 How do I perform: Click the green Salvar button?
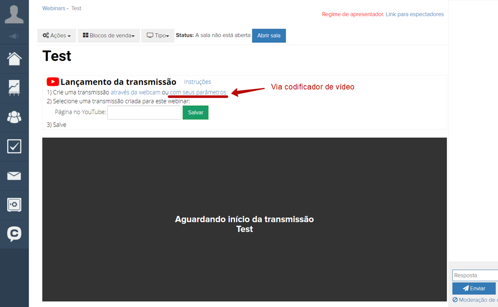pos(195,112)
